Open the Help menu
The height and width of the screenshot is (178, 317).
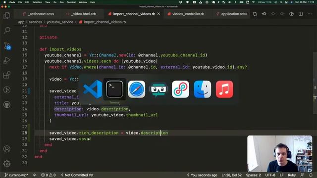pos(93,2)
